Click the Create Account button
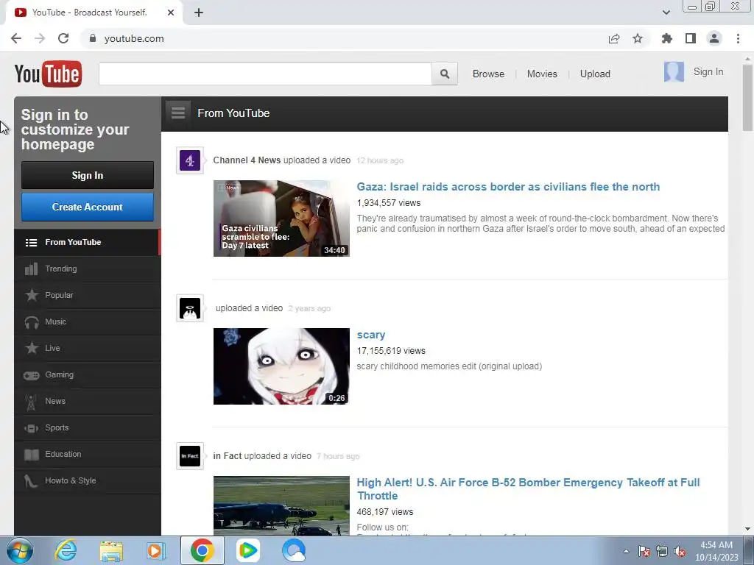The height and width of the screenshot is (565, 754). 88,207
